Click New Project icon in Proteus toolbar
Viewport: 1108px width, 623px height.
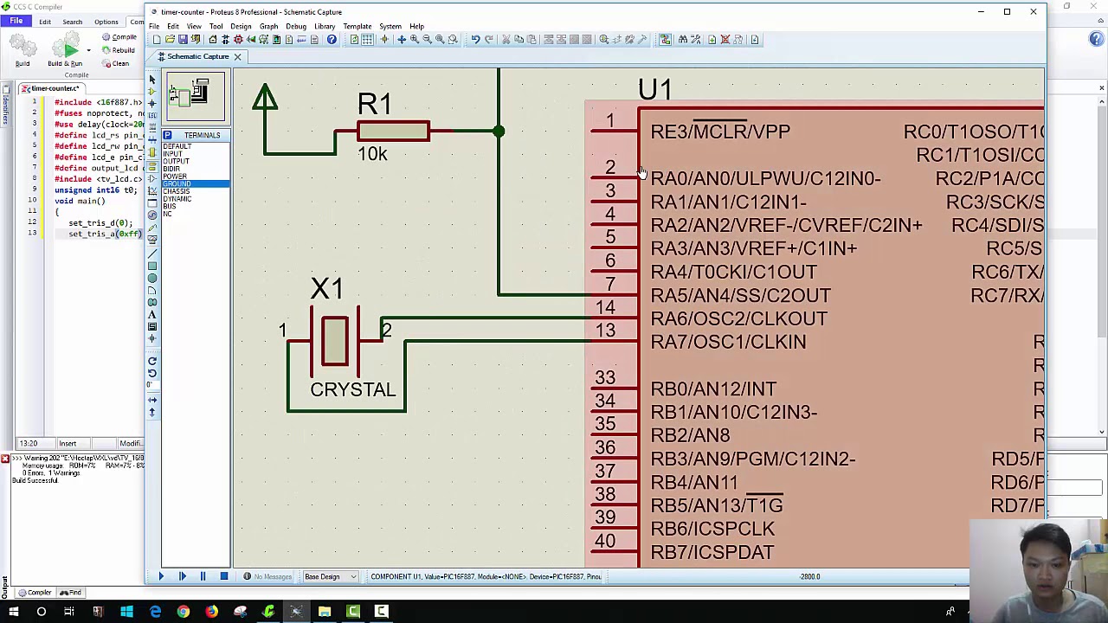(157, 40)
